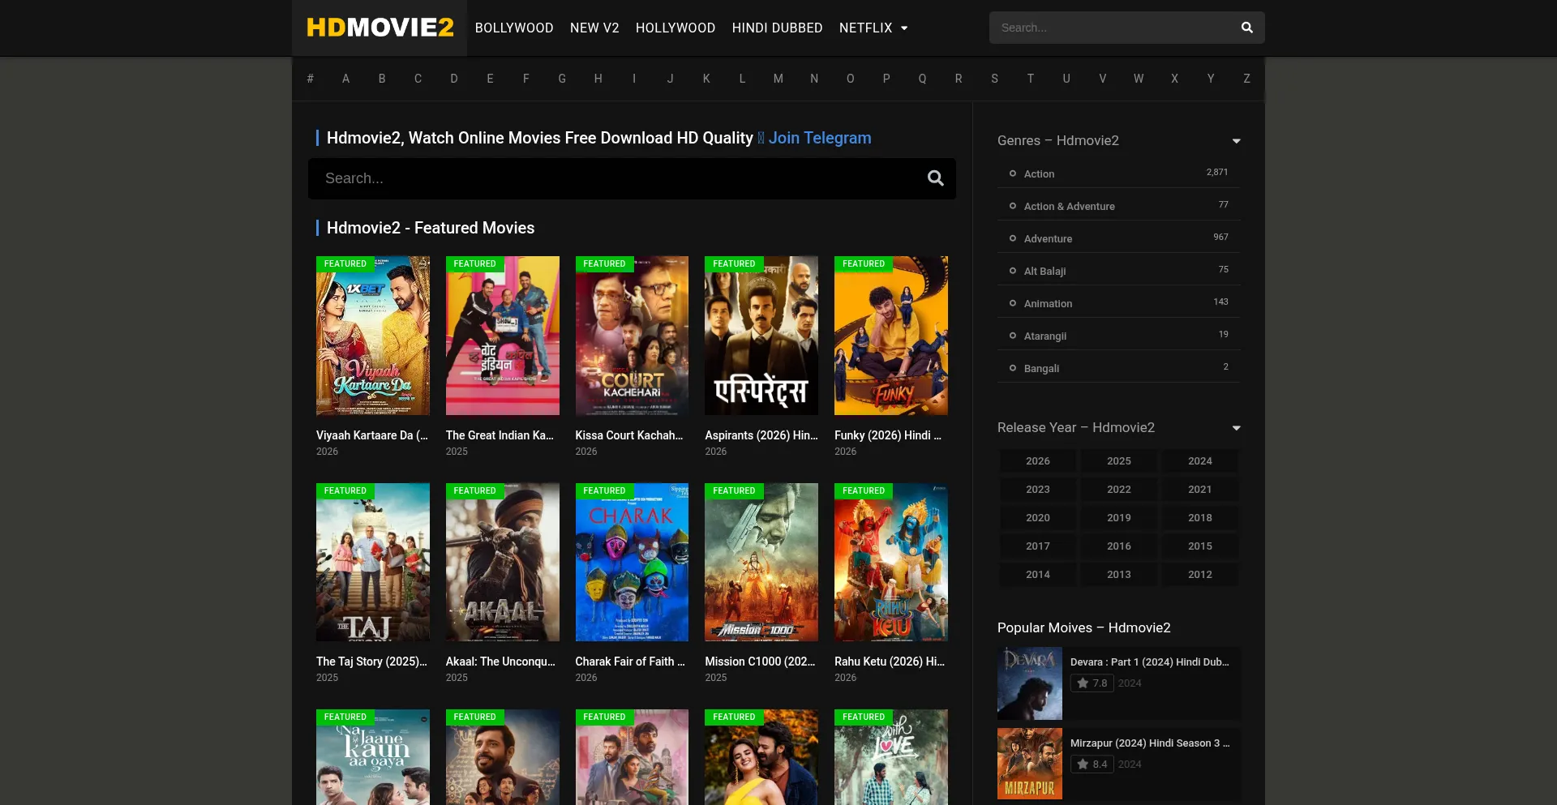Open the Adventure genre
Viewport: 1557px width, 805px height.
point(1048,238)
